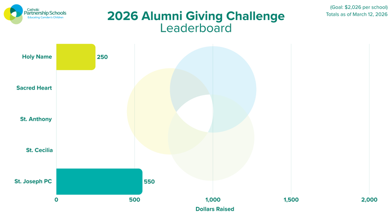Click the 2026 Alumni Giving Challenge title

click(196, 16)
